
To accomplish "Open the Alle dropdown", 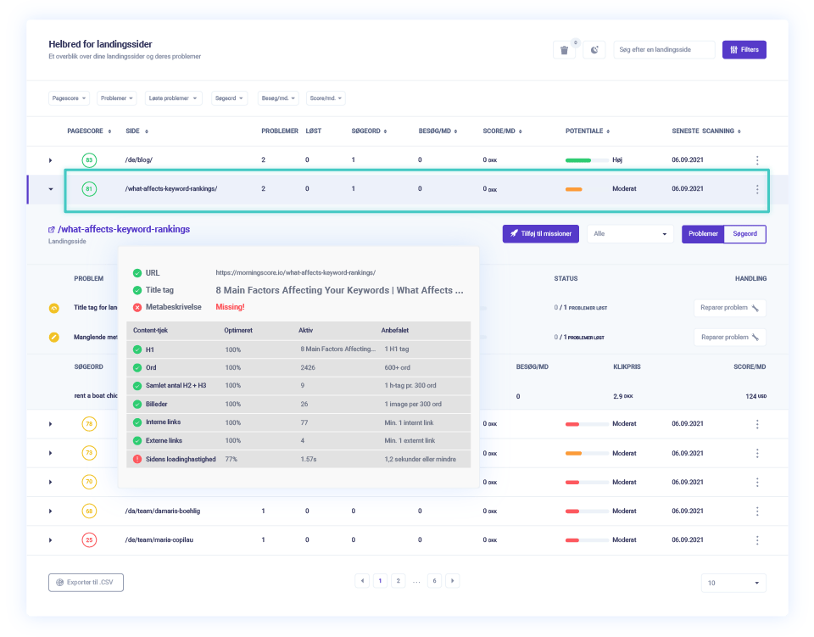I will pos(631,234).
